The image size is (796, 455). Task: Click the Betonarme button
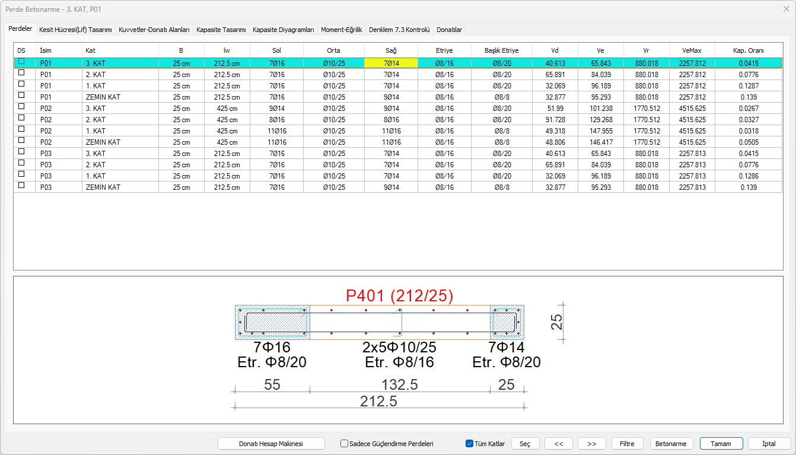tap(671, 444)
